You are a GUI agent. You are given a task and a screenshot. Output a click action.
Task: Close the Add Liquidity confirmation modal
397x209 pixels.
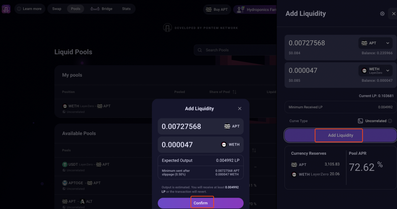click(x=240, y=109)
